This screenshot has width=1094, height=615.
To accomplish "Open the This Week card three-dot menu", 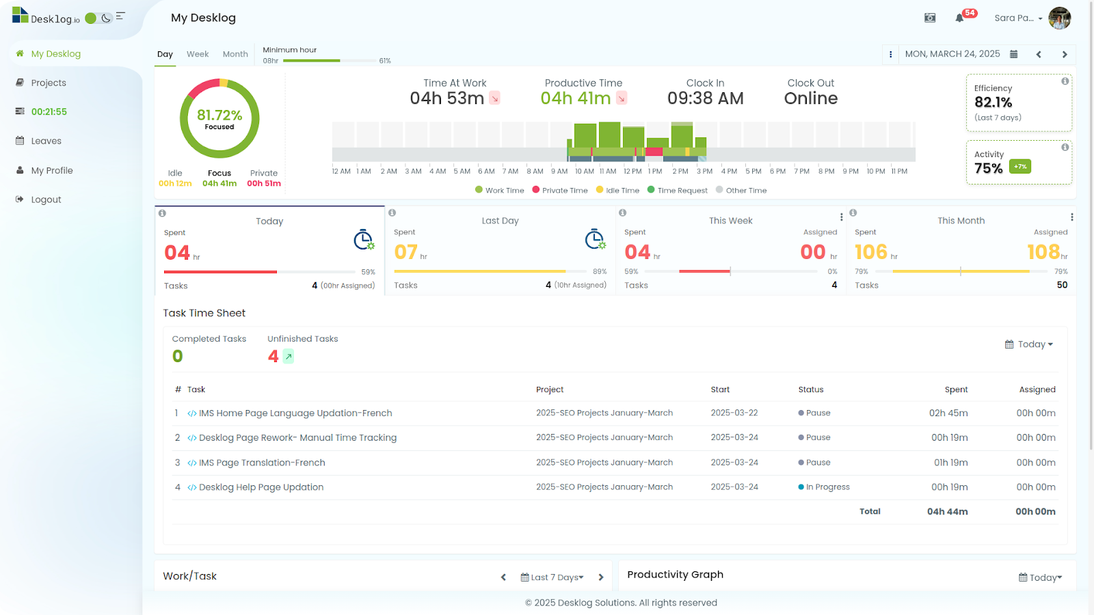I will pos(841,217).
